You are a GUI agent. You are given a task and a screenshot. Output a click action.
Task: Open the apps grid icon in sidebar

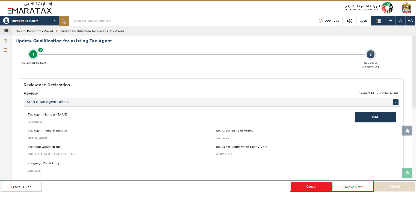[5, 50]
